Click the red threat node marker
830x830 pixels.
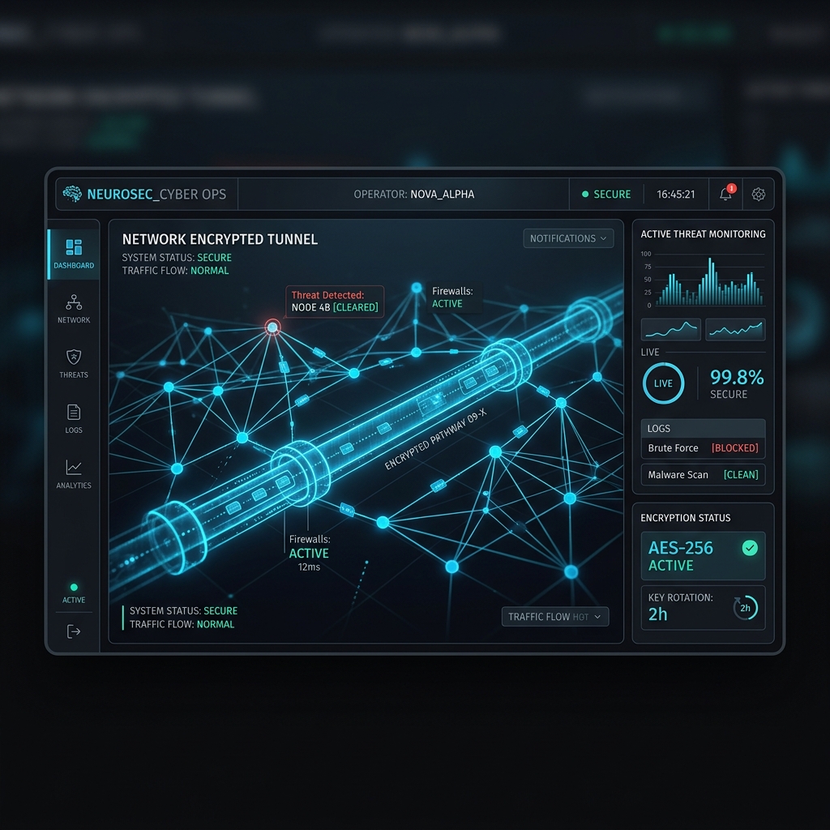click(272, 327)
